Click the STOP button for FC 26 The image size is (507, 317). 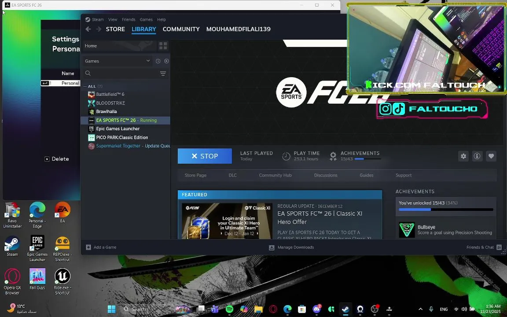(x=205, y=156)
